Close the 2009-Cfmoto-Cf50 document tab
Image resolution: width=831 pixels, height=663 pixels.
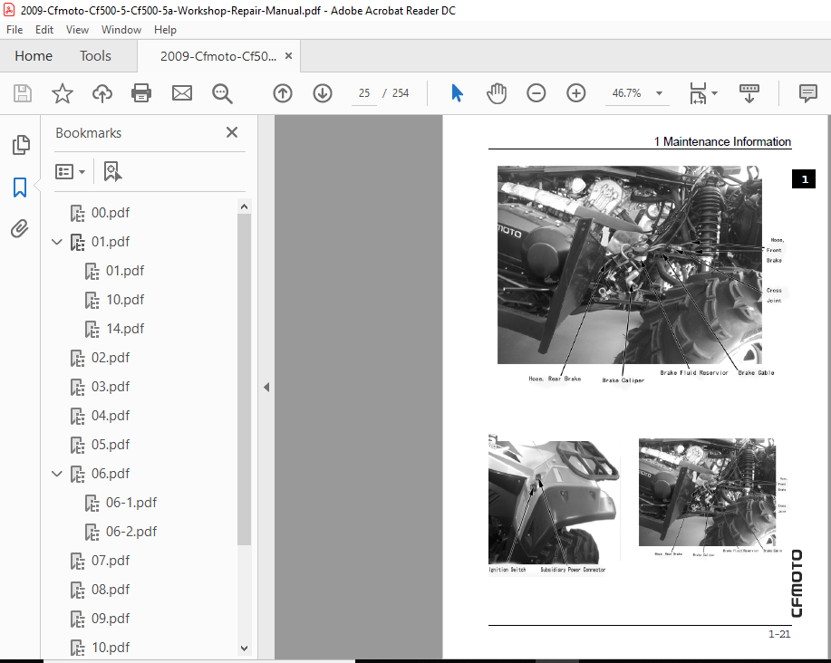pos(288,55)
